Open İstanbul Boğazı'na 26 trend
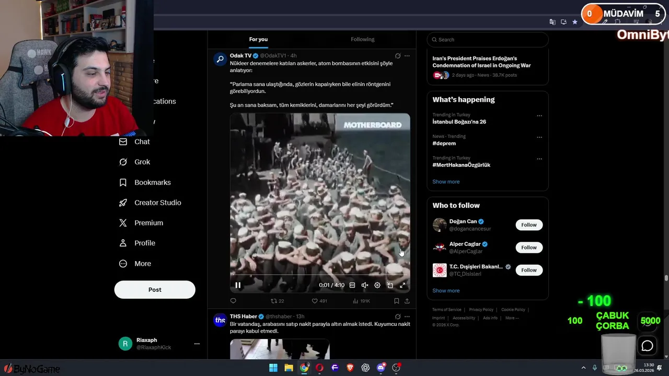Image resolution: width=669 pixels, height=376 pixels. point(459,122)
